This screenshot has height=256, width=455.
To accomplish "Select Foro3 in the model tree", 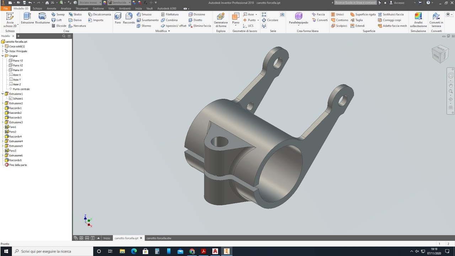I will (x=11, y=151).
